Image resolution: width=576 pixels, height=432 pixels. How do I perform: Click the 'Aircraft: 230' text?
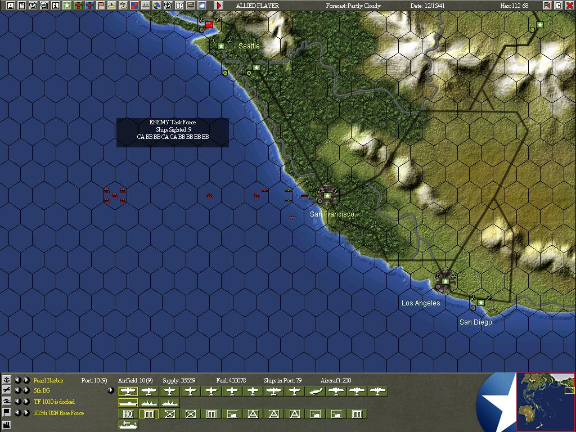click(336, 380)
